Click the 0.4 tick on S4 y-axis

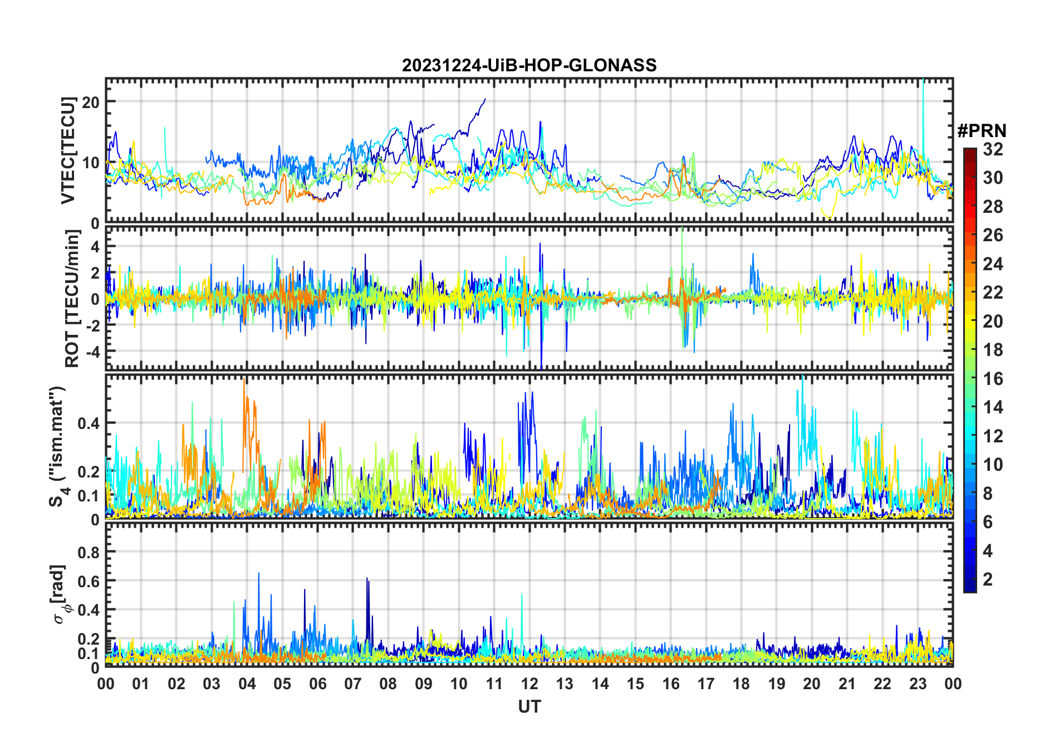coord(89,423)
